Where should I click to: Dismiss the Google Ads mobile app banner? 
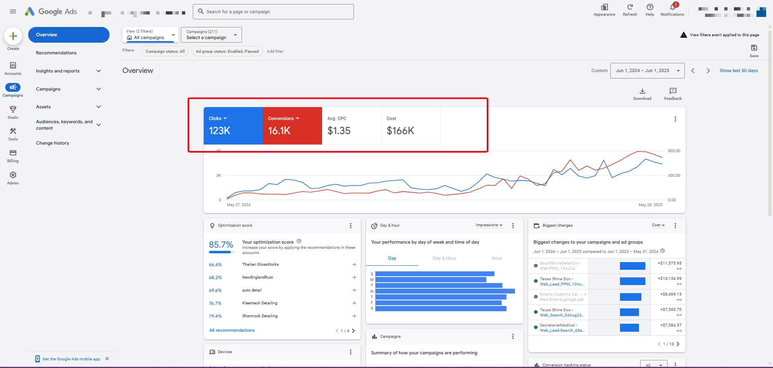click(107, 358)
